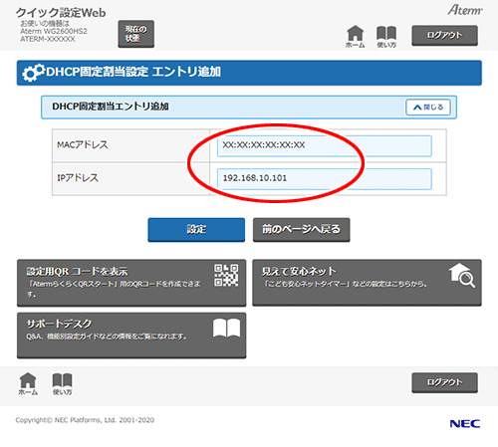Viewport: 498px width, 447px height.
Task: Click the Aterm logo at the top right
Action: (x=465, y=10)
